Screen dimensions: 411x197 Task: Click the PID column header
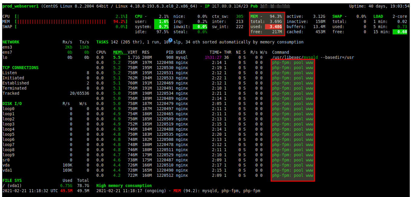coord(170,52)
